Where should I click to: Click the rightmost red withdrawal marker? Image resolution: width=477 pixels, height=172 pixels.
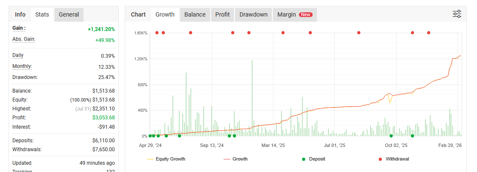428,33
